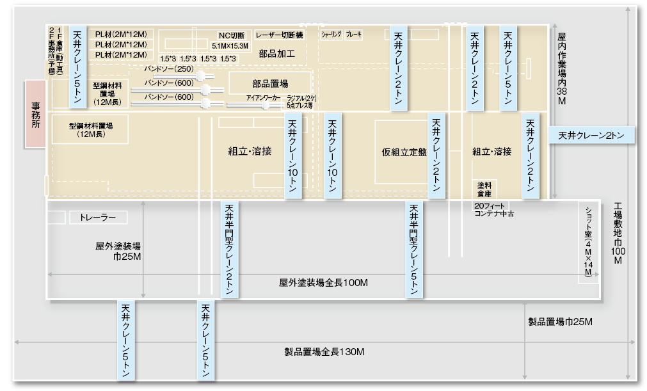Select the ショット室(4M×14M) box
Screen dimensions: 647x391
pos(588,242)
